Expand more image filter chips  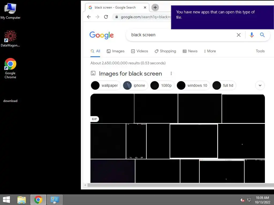[x=260, y=85]
